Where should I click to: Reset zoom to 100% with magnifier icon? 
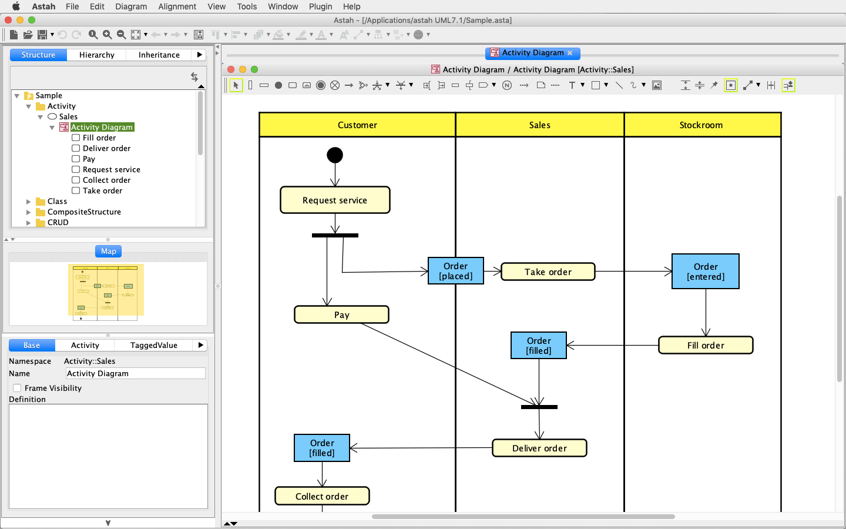click(93, 35)
